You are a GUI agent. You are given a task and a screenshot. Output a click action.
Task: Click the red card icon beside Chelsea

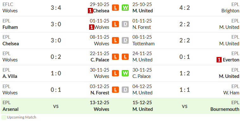90,11
